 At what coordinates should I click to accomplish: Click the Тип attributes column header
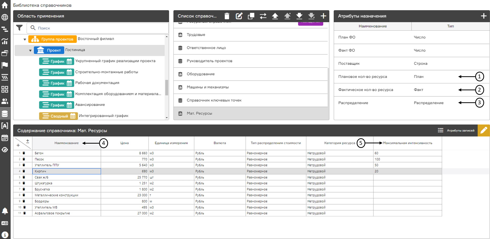[x=450, y=26]
